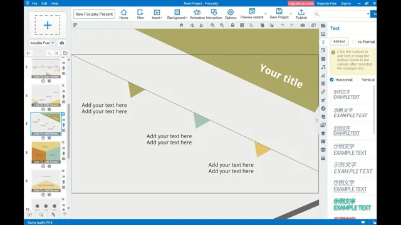Open the Insert dropdown in the toolbar
Viewport: 401px width, 225px height.
coord(157,14)
